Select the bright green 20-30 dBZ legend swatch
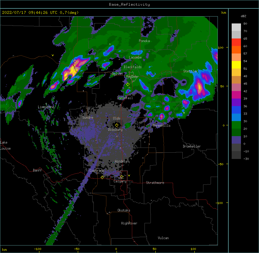Screen dimensions: 259x253 (x=236, y=125)
